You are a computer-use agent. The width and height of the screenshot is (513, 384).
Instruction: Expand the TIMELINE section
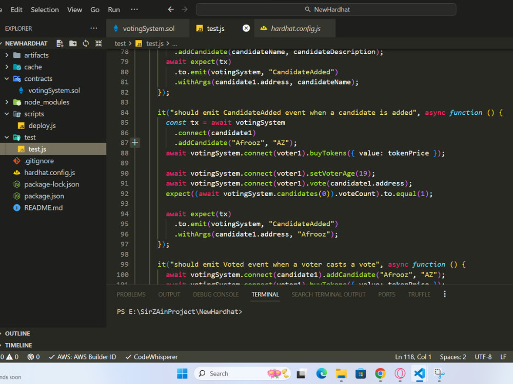point(18,345)
